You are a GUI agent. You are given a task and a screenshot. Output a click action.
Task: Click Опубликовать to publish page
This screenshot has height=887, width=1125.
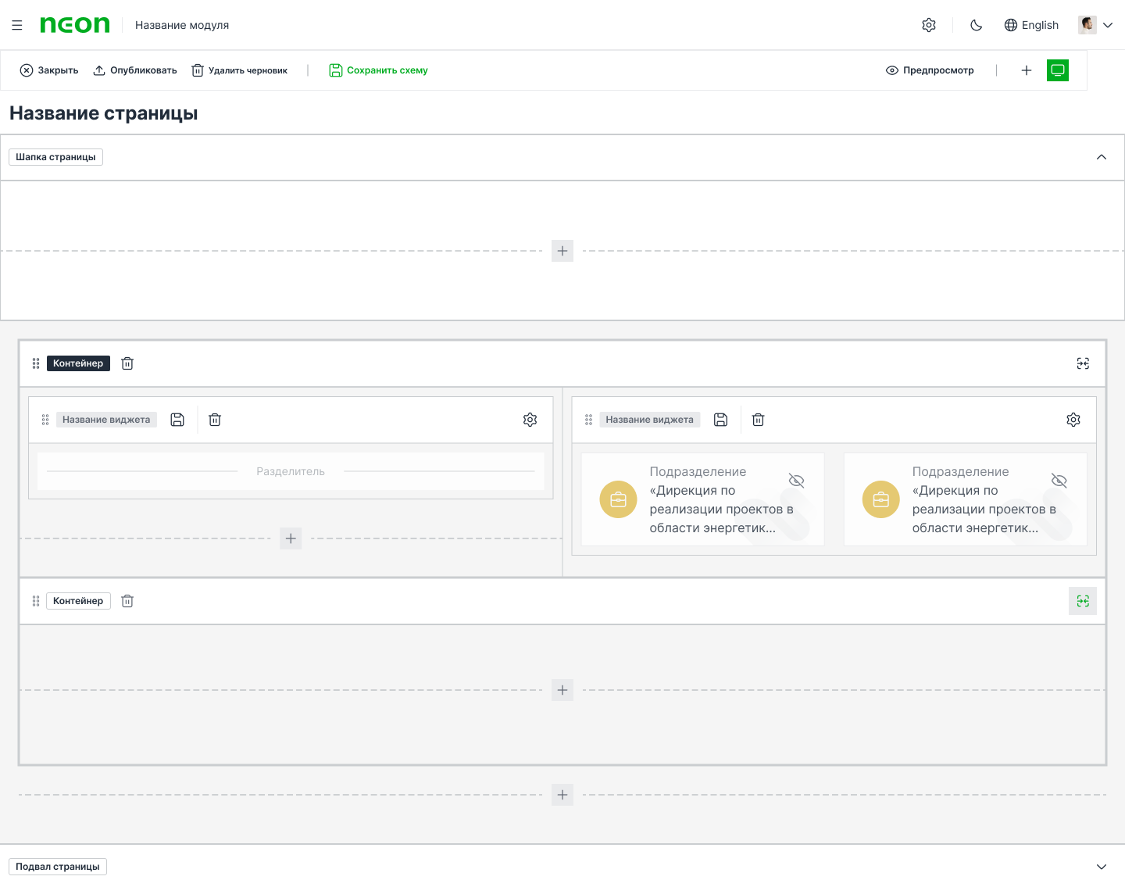(x=135, y=70)
